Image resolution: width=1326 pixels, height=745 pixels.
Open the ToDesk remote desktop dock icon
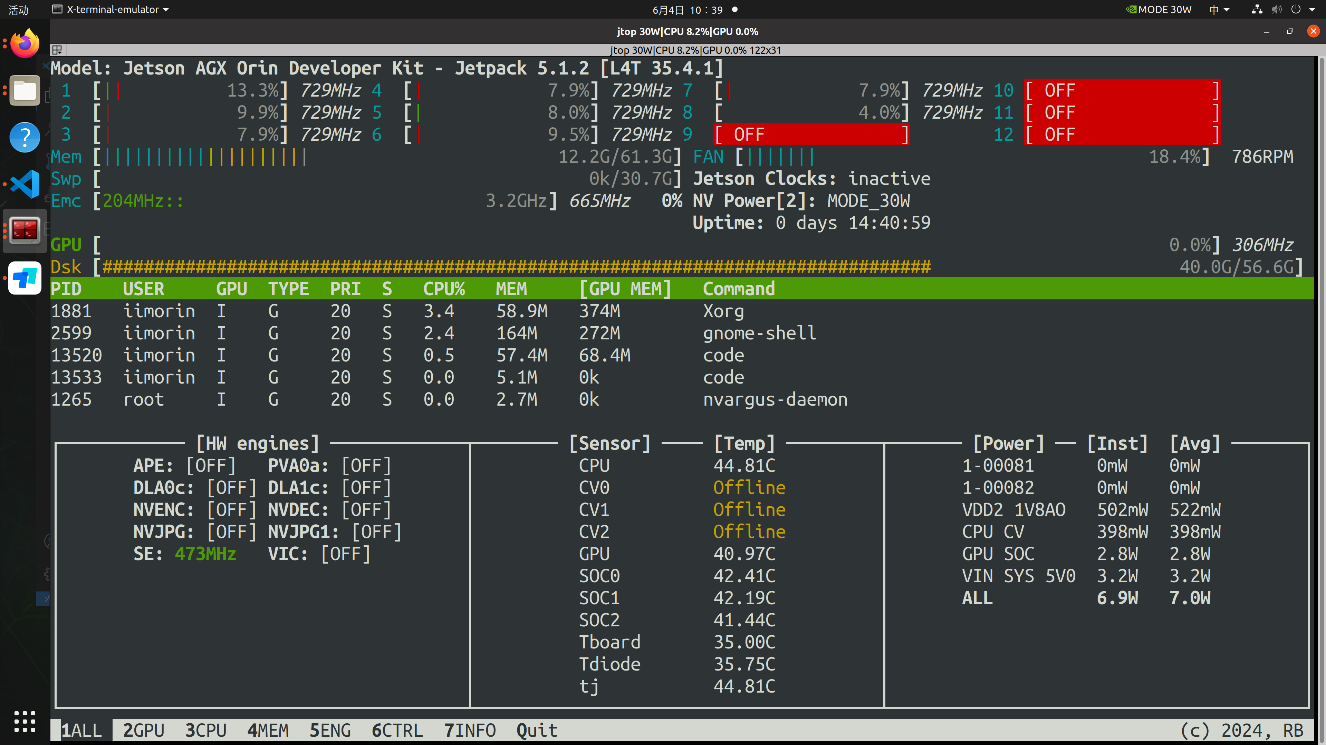coord(25,278)
